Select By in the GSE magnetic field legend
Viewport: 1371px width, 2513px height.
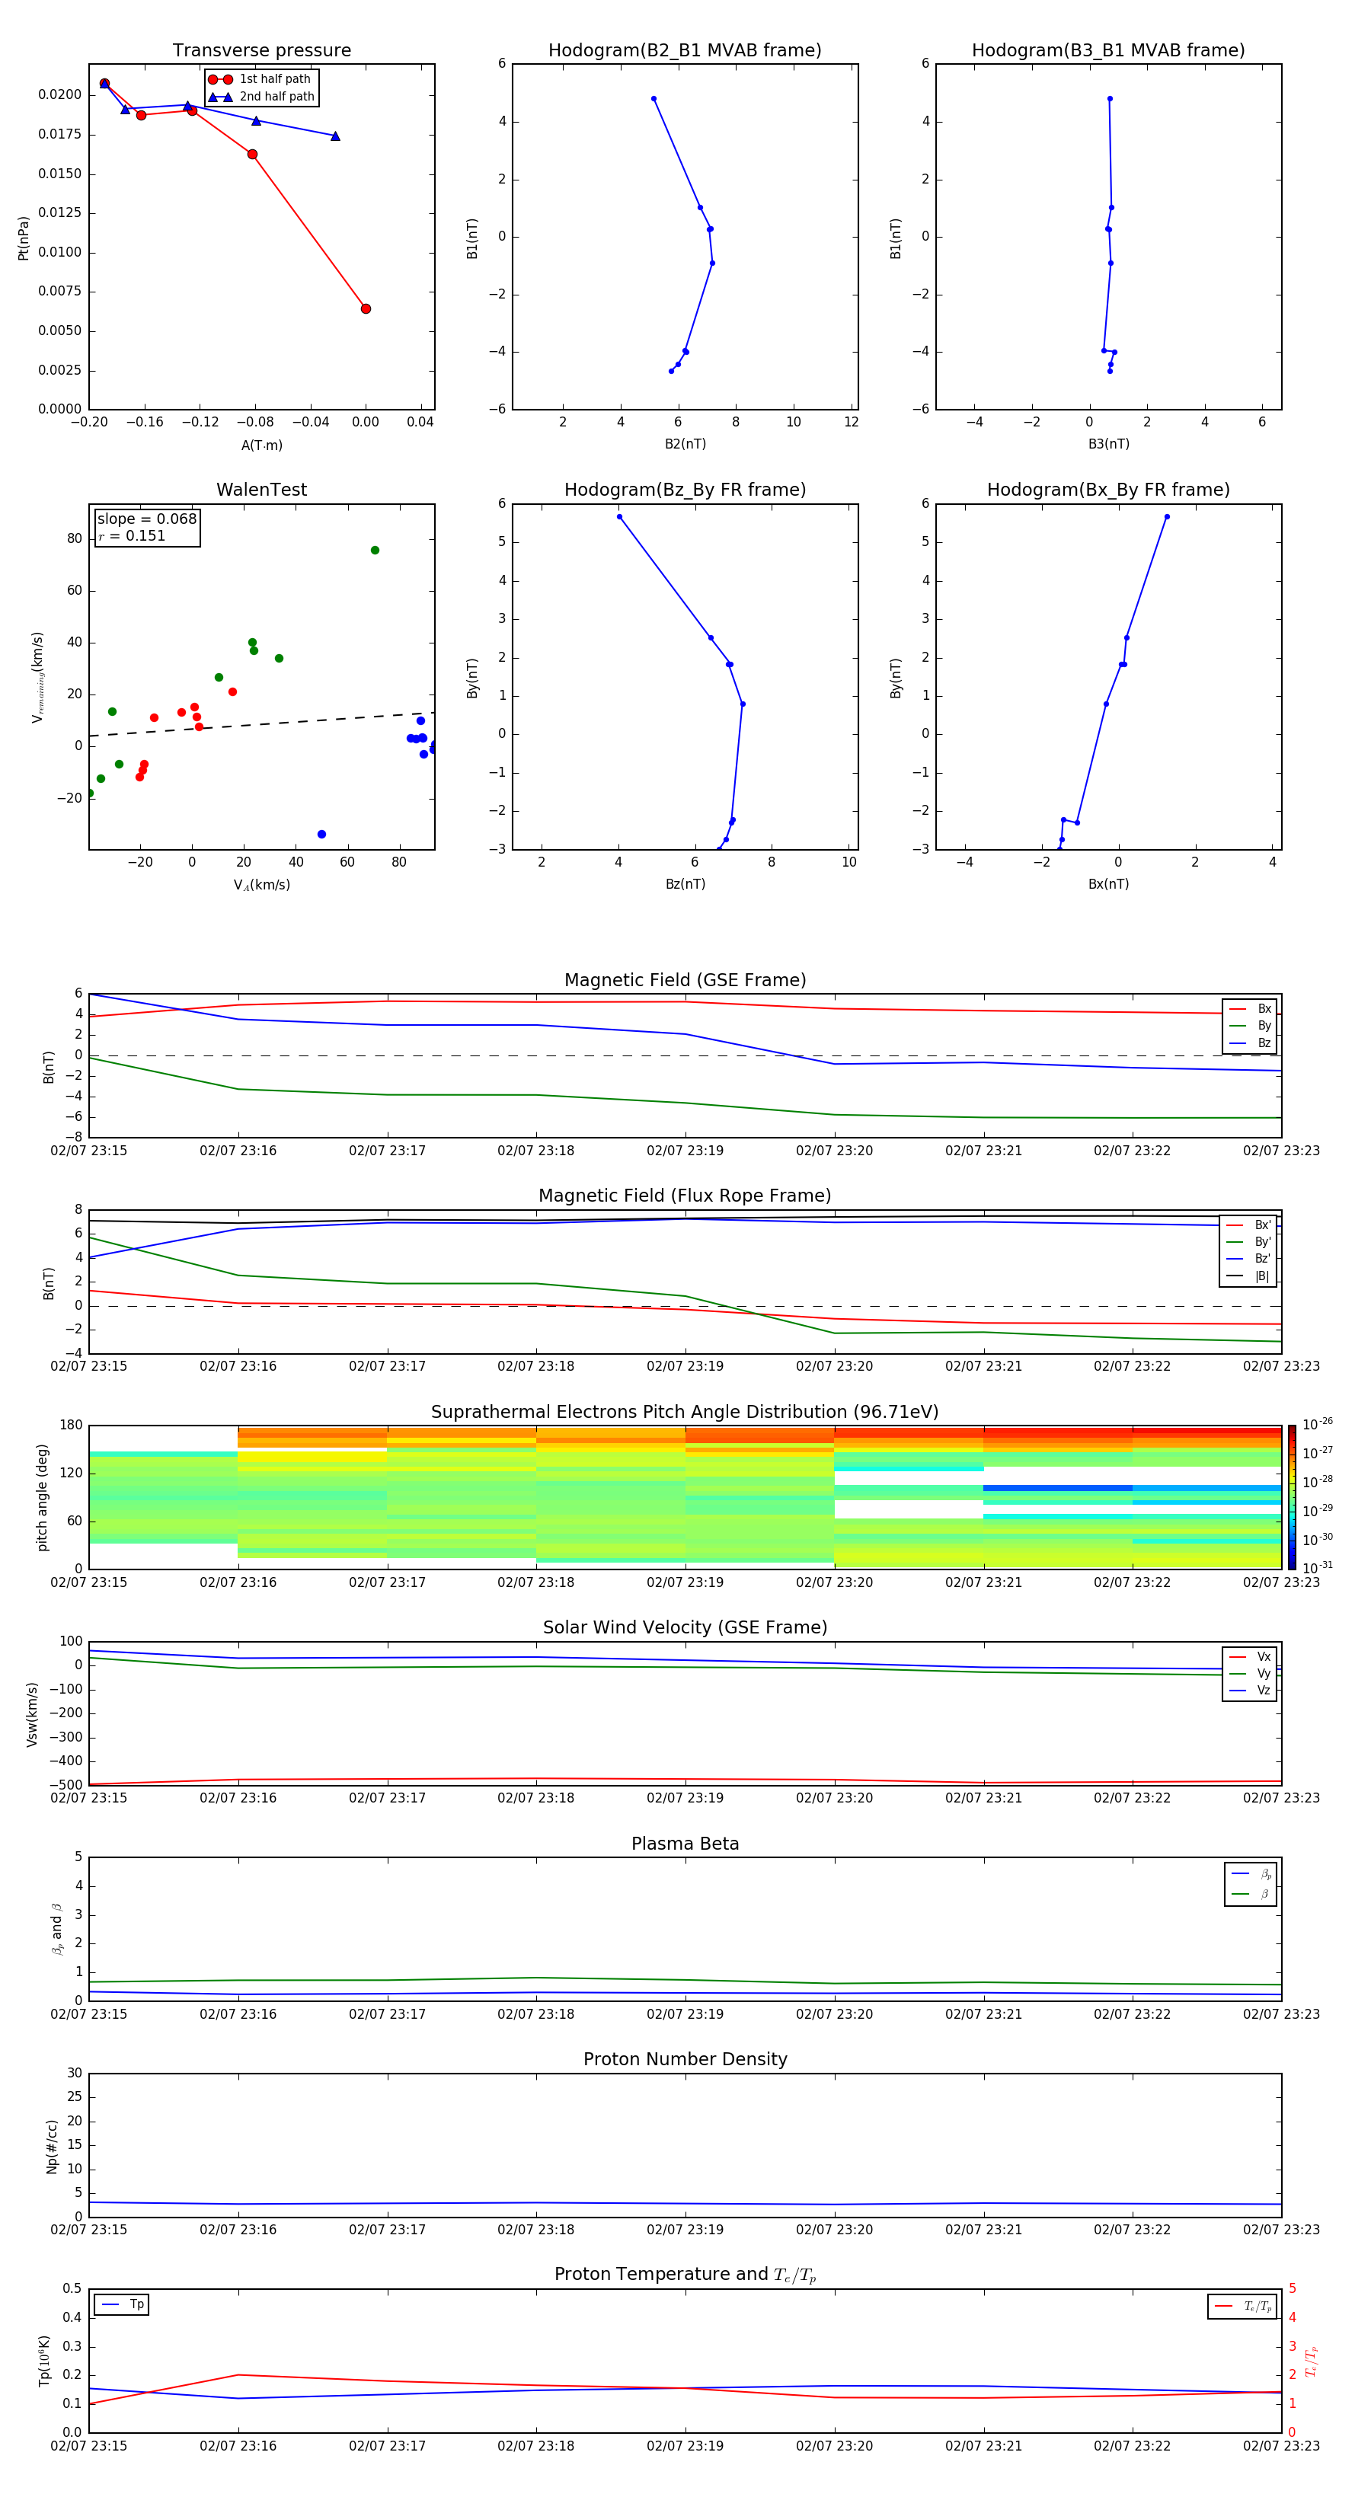pyautogui.click(x=1250, y=1025)
